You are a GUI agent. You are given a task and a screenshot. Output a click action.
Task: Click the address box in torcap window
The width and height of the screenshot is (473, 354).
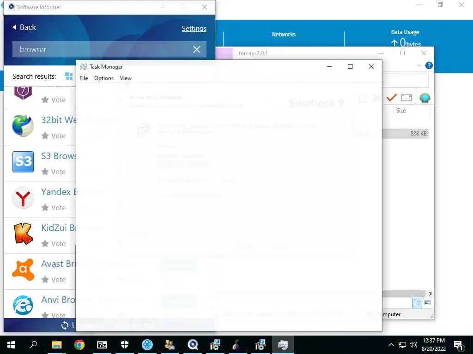(x=405, y=81)
